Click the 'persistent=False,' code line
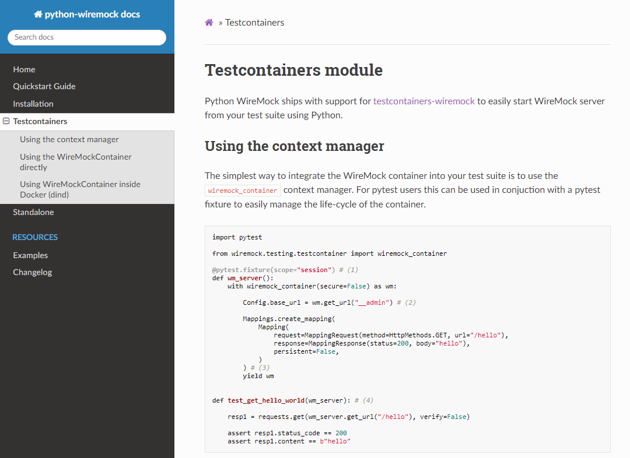The image size is (630, 458). coord(306,351)
